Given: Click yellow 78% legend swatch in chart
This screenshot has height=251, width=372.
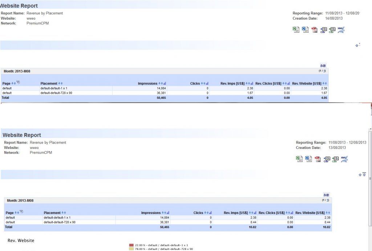Looking at the screenshot, I should click(131, 249).
